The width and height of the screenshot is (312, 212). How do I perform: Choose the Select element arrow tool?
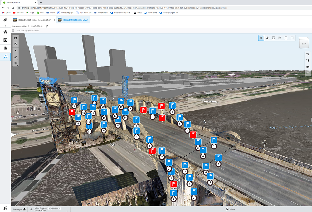[16, 50]
